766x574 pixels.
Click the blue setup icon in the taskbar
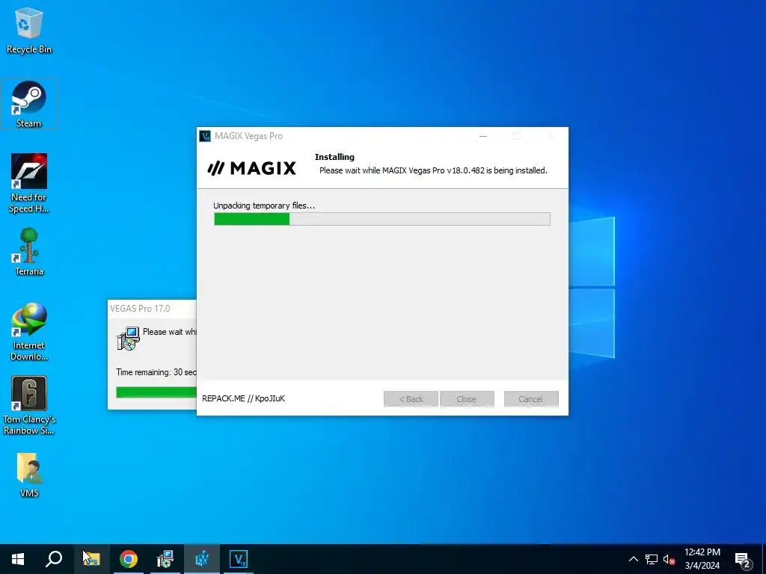pos(202,559)
